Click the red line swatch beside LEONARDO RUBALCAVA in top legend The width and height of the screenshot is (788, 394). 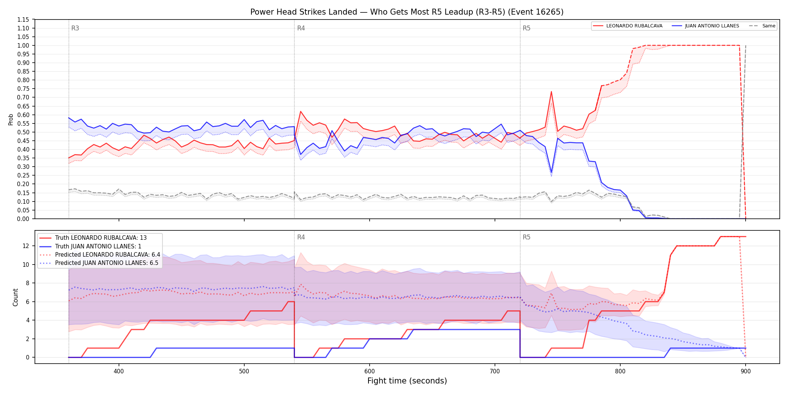click(598, 26)
